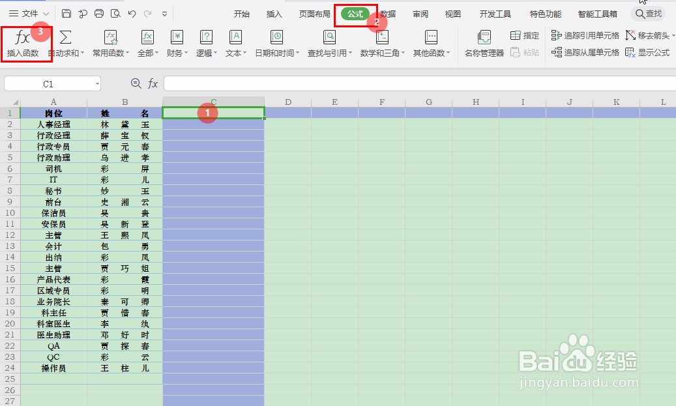
Task: Open the All (全部) functions icon
Action: [147, 38]
